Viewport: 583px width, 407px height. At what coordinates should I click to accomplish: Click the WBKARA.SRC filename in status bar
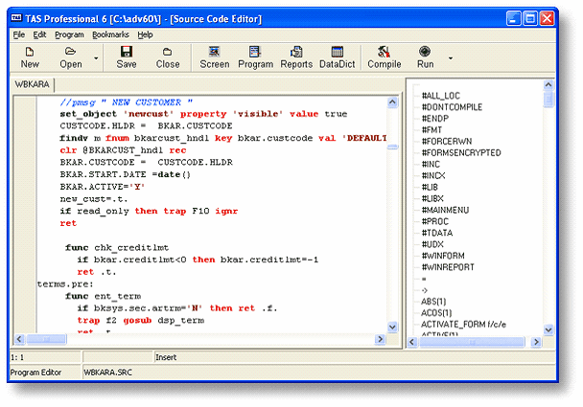pyautogui.click(x=107, y=373)
